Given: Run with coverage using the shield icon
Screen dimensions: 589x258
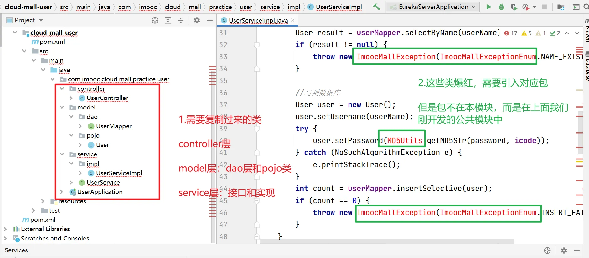Looking at the screenshot, I should 514,7.
